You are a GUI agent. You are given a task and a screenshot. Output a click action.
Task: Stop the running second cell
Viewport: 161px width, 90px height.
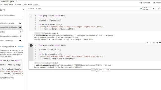(31, 45)
